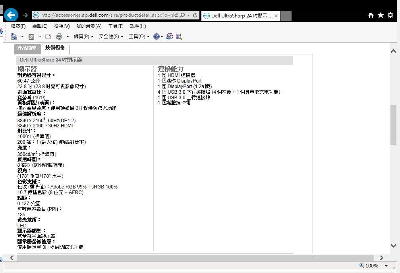
Task: Click the blue Back arrow button
Action: click(x=11, y=15)
